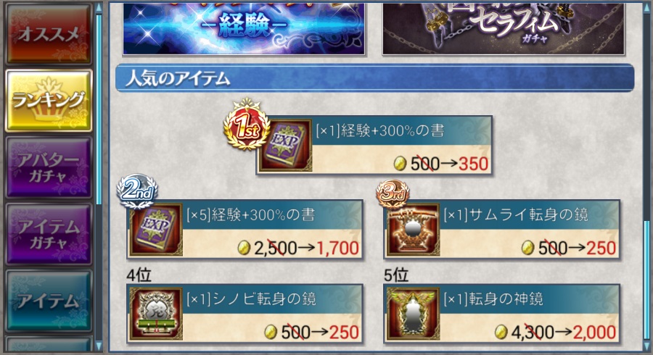The width and height of the screenshot is (653, 355).
Task: Open the アイテムガチャ tab
Action: [x=49, y=234]
